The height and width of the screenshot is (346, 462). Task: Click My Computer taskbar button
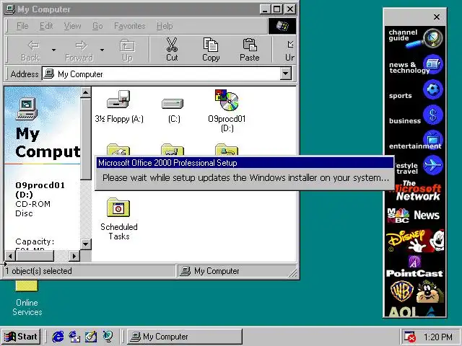(x=185, y=337)
